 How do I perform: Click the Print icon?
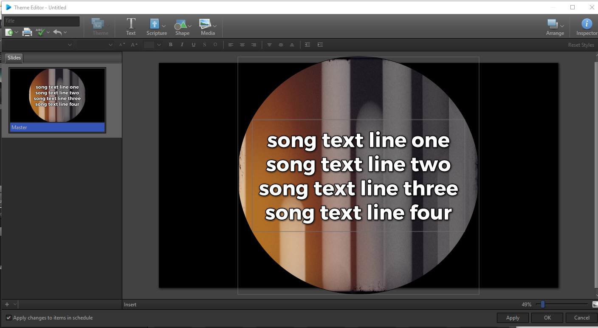click(27, 32)
